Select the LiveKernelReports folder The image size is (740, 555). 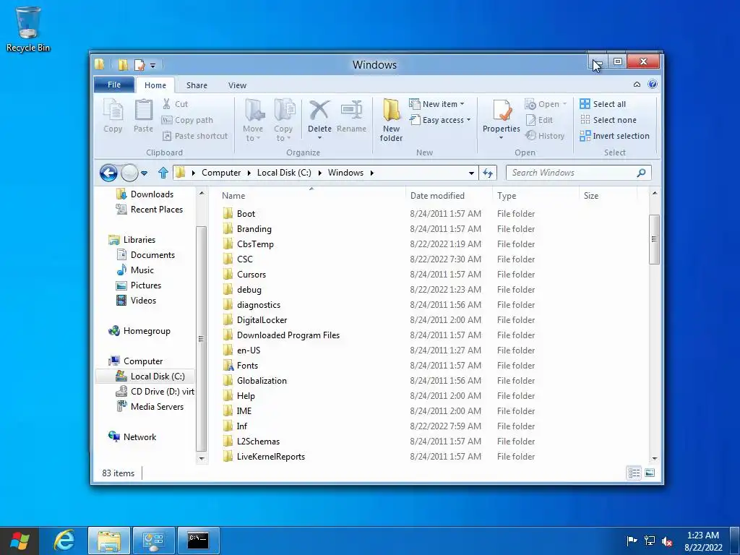coord(271,457)
